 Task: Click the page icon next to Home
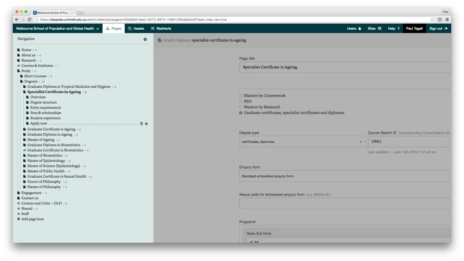19,50
